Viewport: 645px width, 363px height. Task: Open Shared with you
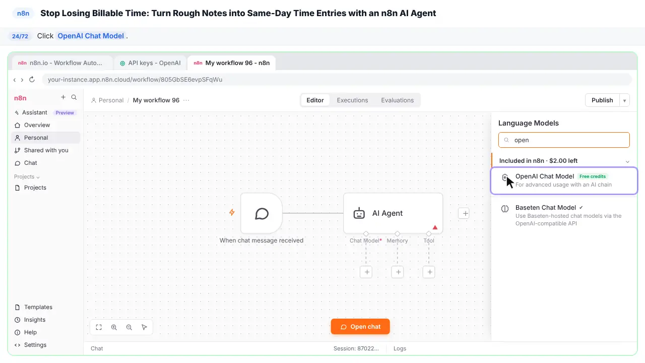point(45,150)
